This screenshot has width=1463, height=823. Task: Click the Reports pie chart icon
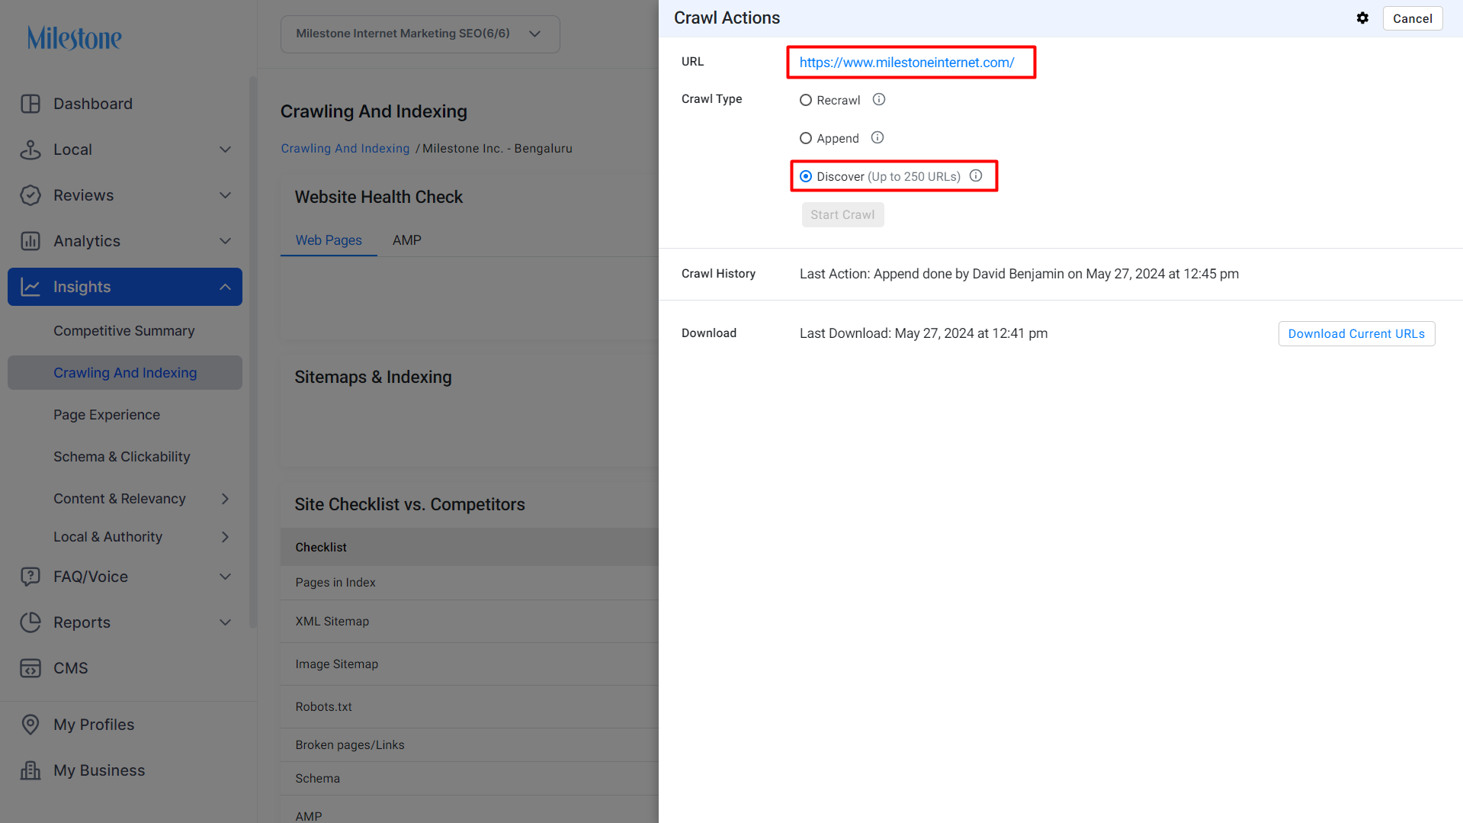[30, 622]
